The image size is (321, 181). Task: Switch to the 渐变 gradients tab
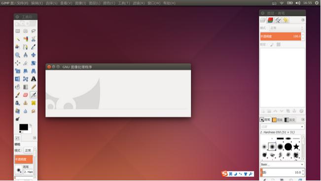(290, 120)
